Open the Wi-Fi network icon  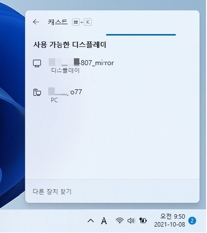[x=120, y=221]
